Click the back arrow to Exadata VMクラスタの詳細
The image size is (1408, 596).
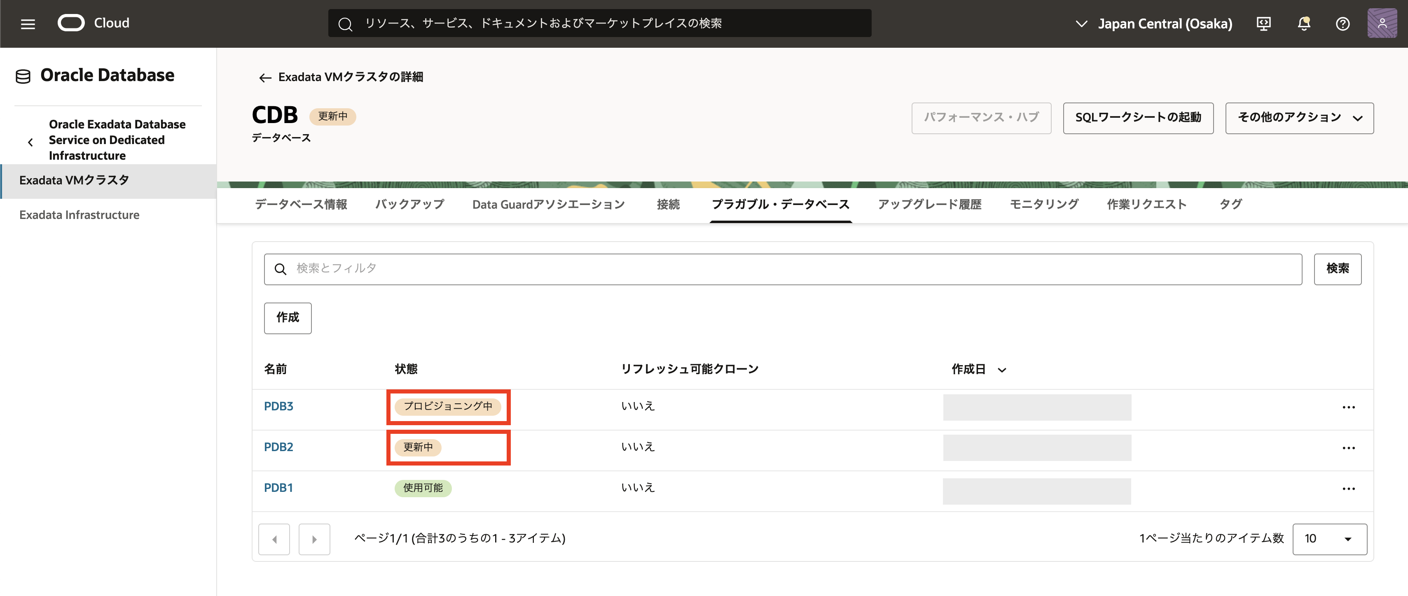coord(265,77)
